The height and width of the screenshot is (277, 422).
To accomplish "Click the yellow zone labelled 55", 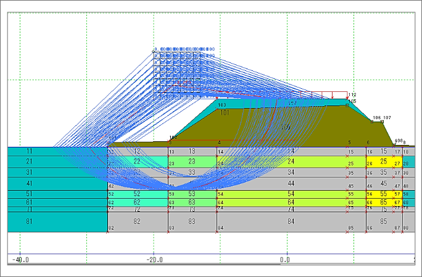I will pyautogui.click(x=384, y=194).
